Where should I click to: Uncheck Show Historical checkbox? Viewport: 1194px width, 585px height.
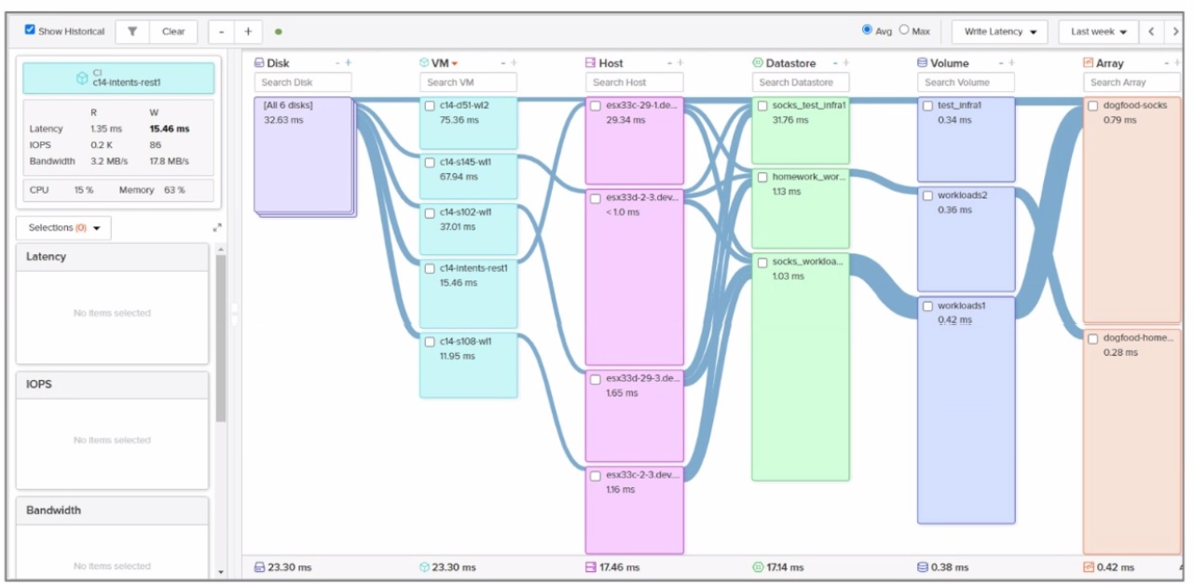[x=30, y=31]
